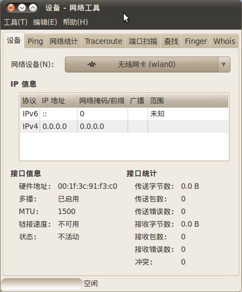Sort by the 协议 column header
This screenshot has height=292, width=242.
[x=30, y=100]
